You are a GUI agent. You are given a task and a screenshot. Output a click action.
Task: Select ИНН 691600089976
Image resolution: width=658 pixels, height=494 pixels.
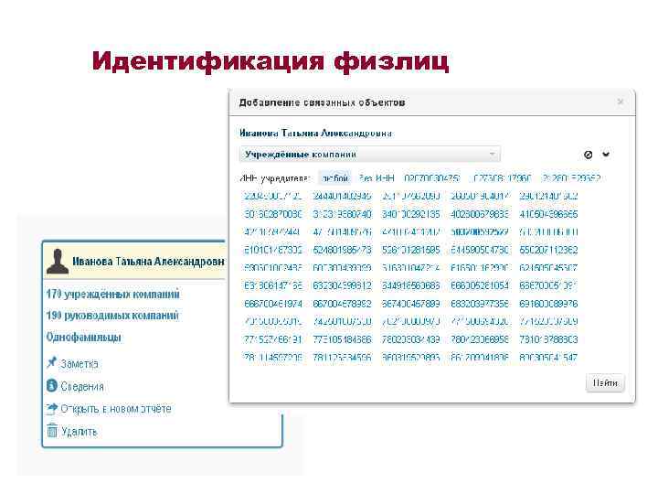(x=548, y=304)
